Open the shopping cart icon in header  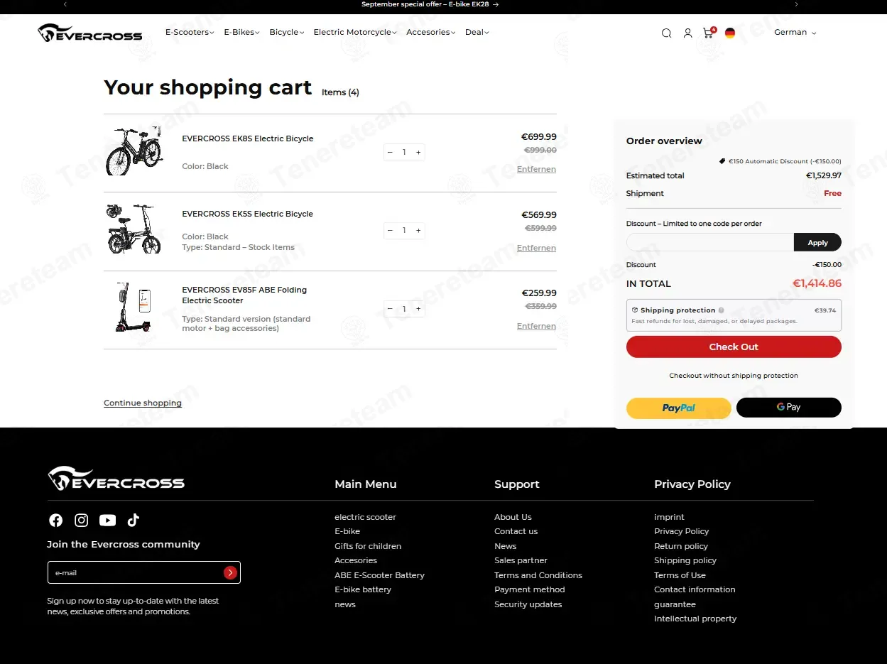[x=709, y=32]
